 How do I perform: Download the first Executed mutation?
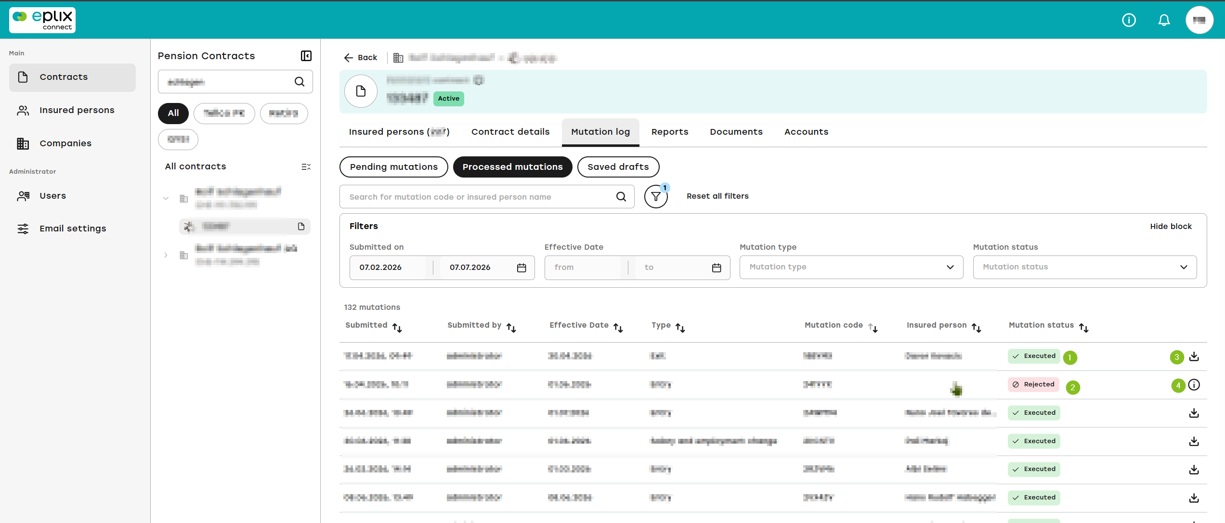1194,357
